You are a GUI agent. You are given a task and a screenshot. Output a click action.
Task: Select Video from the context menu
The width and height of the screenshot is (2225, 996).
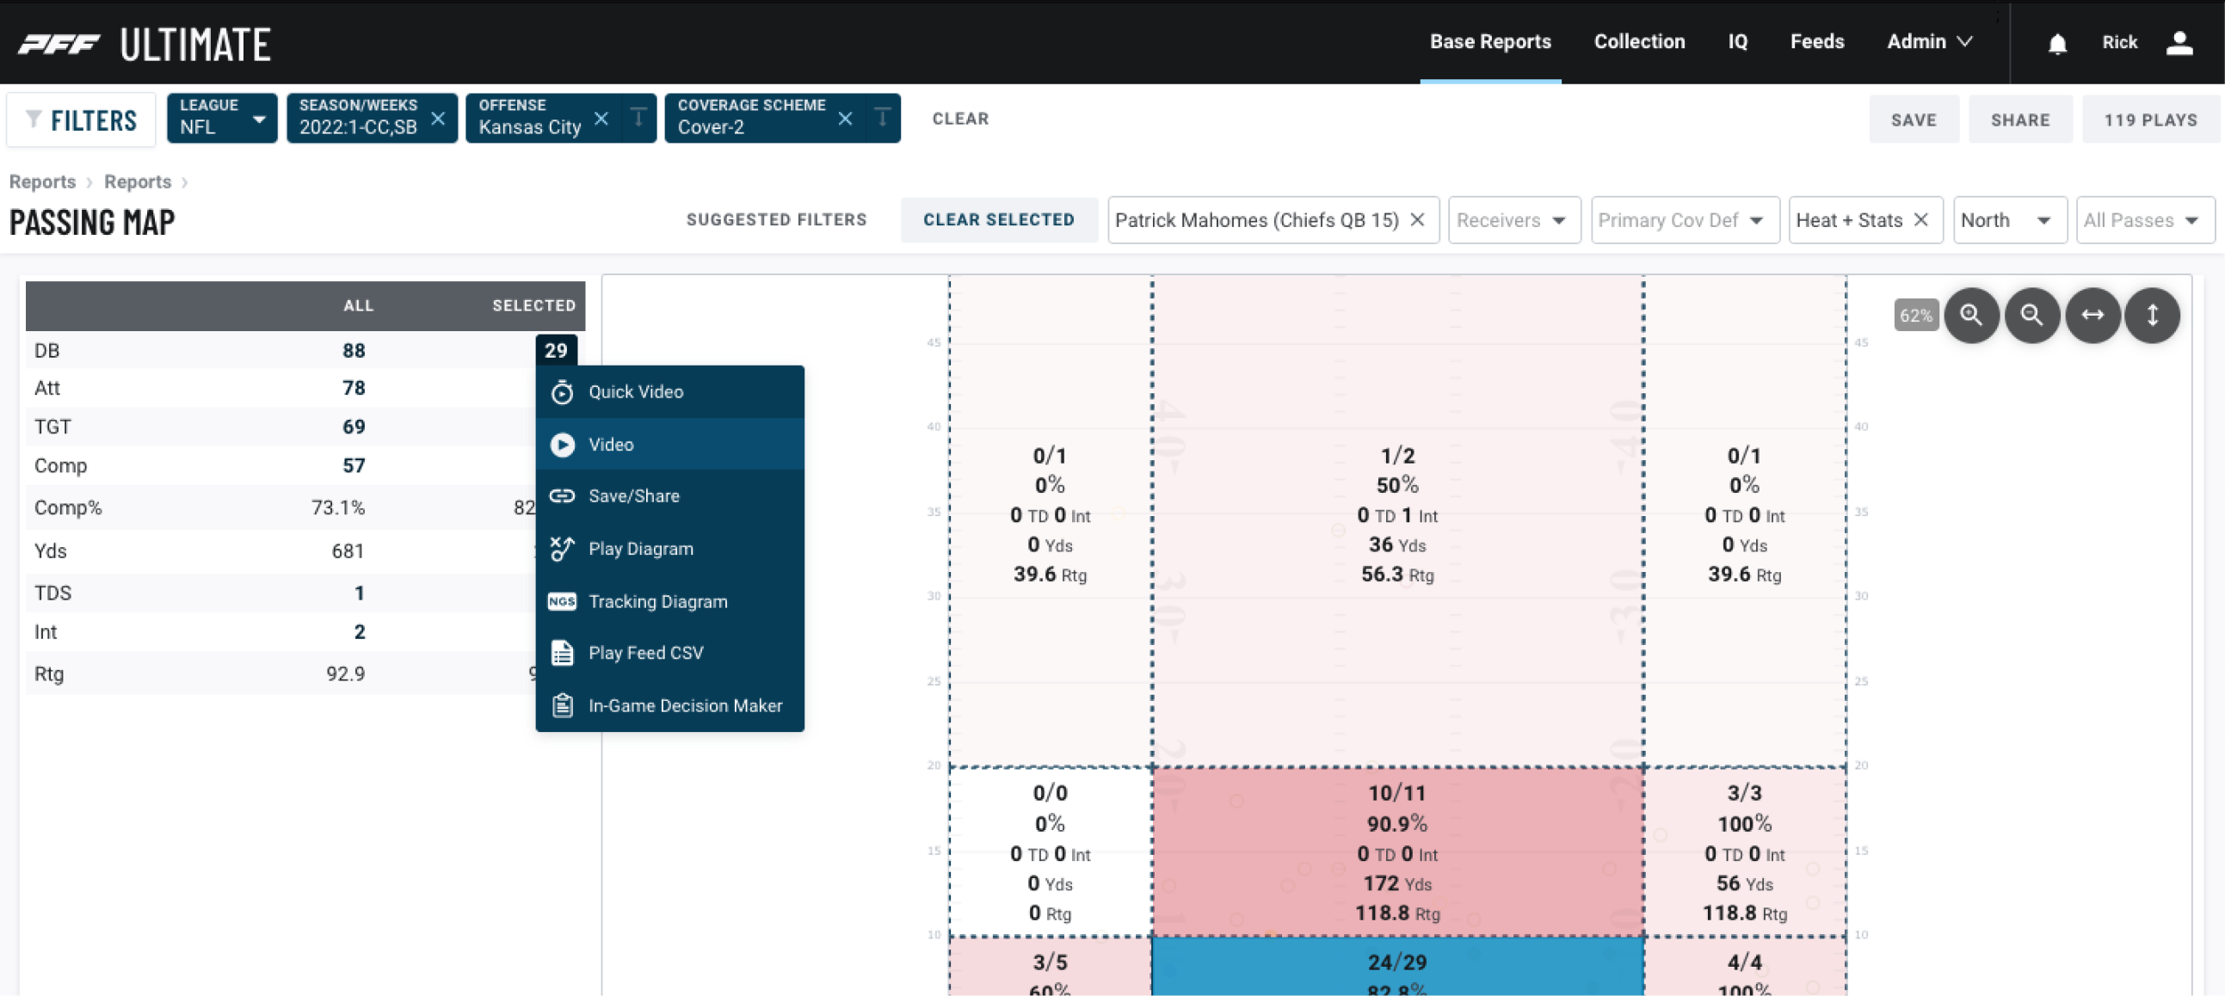[611, 445]
